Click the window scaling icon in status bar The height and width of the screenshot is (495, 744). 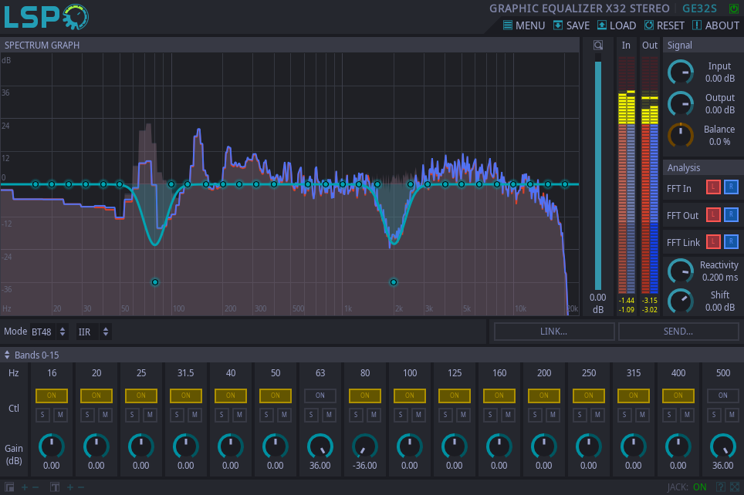pyautogui.click(x=9, y=487)
